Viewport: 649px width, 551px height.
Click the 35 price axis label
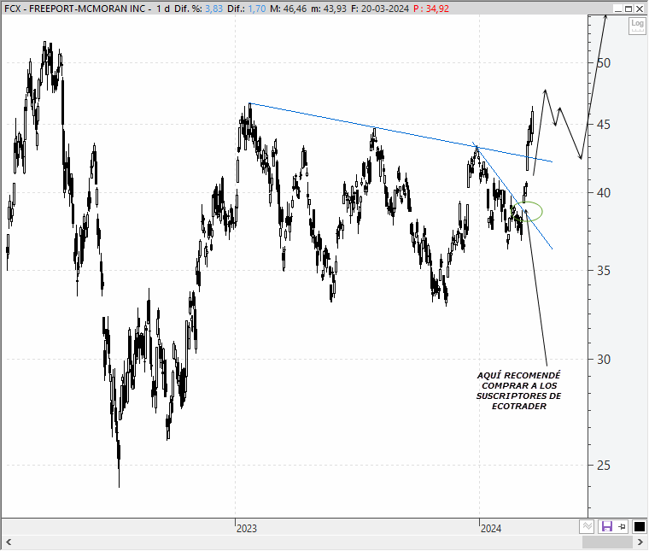click(x=604, y=270)
